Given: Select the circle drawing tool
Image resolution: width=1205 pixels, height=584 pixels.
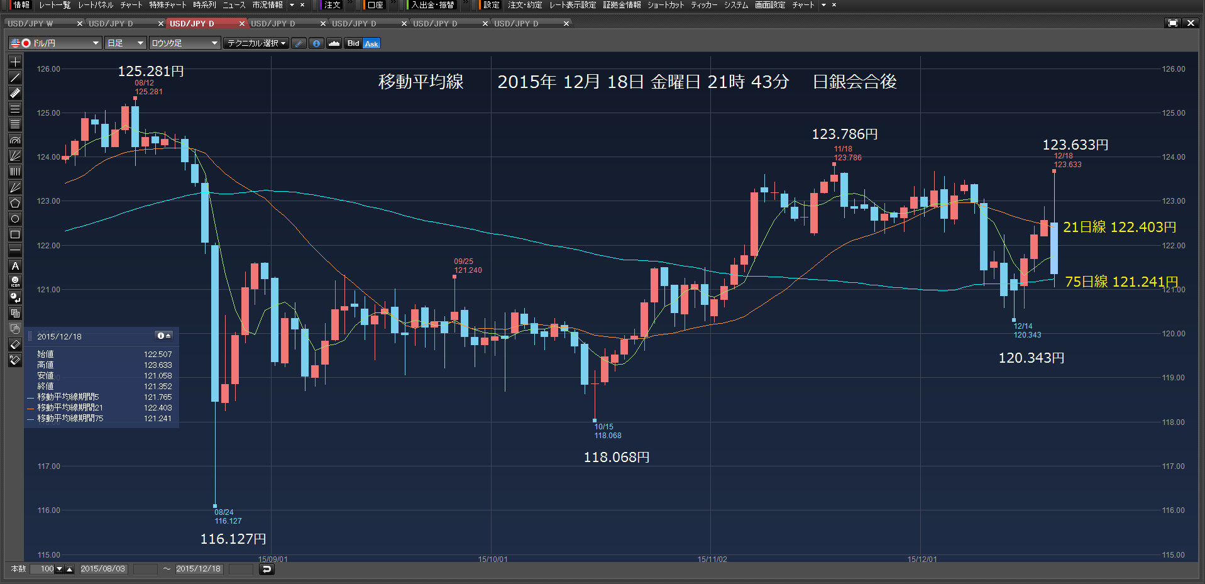Looking at the screenshot, I should [15, 219].
